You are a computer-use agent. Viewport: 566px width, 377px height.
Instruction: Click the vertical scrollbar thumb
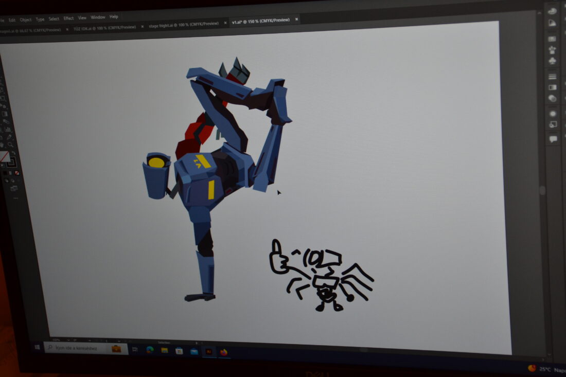coord(542,190)
